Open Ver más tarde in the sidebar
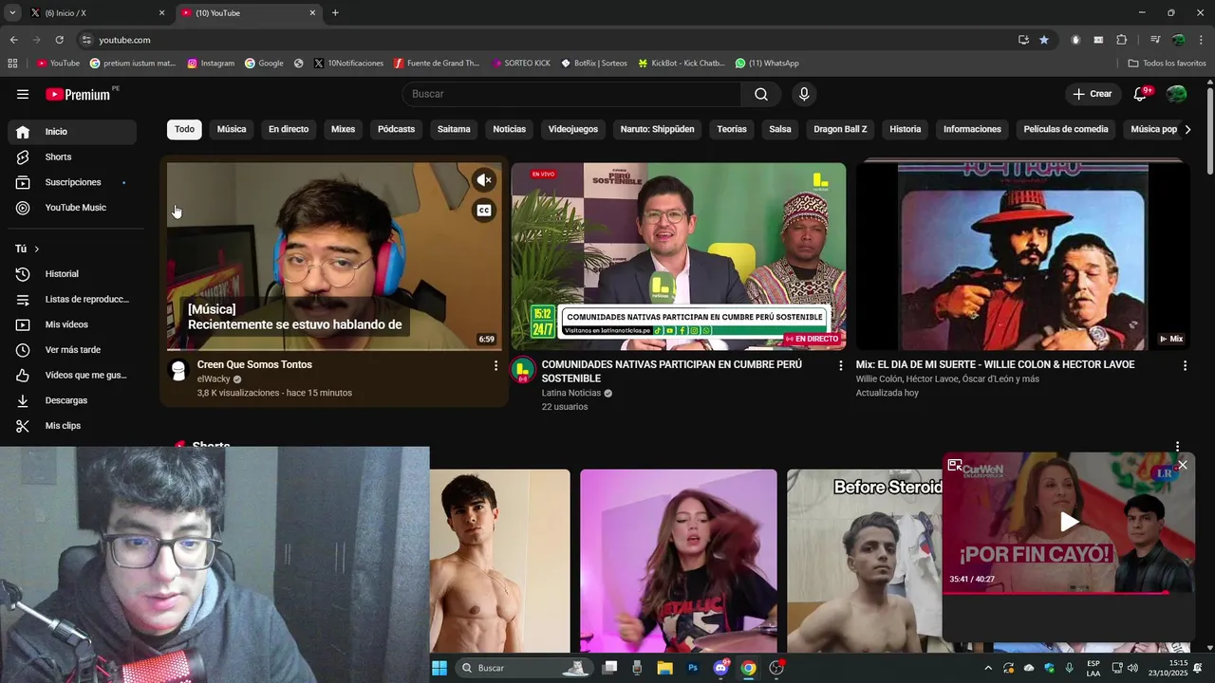 72,350
